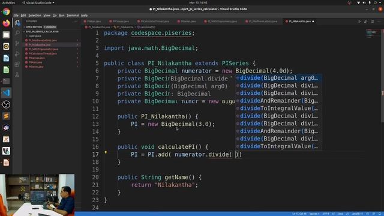Open PISeries.java in explorer
Image resolution: width=384 pixels, height=216 pixels.
click(x=36, y=67)
